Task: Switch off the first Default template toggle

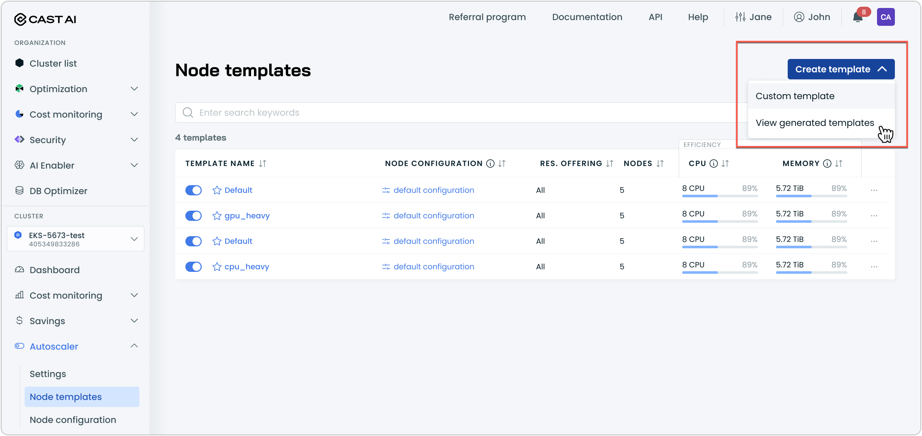Action: [x=193, y=190]
